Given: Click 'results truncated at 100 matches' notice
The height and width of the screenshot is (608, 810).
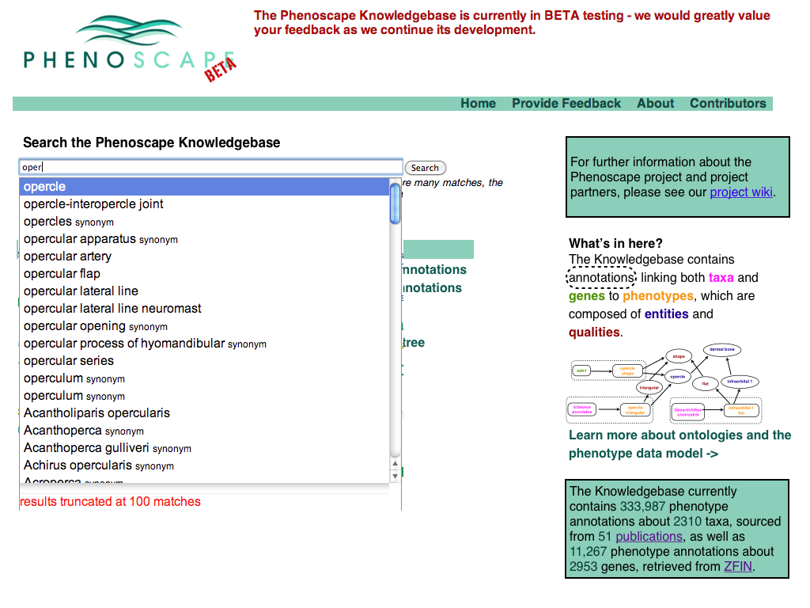Looking at the screenshot, I should 110,501.
